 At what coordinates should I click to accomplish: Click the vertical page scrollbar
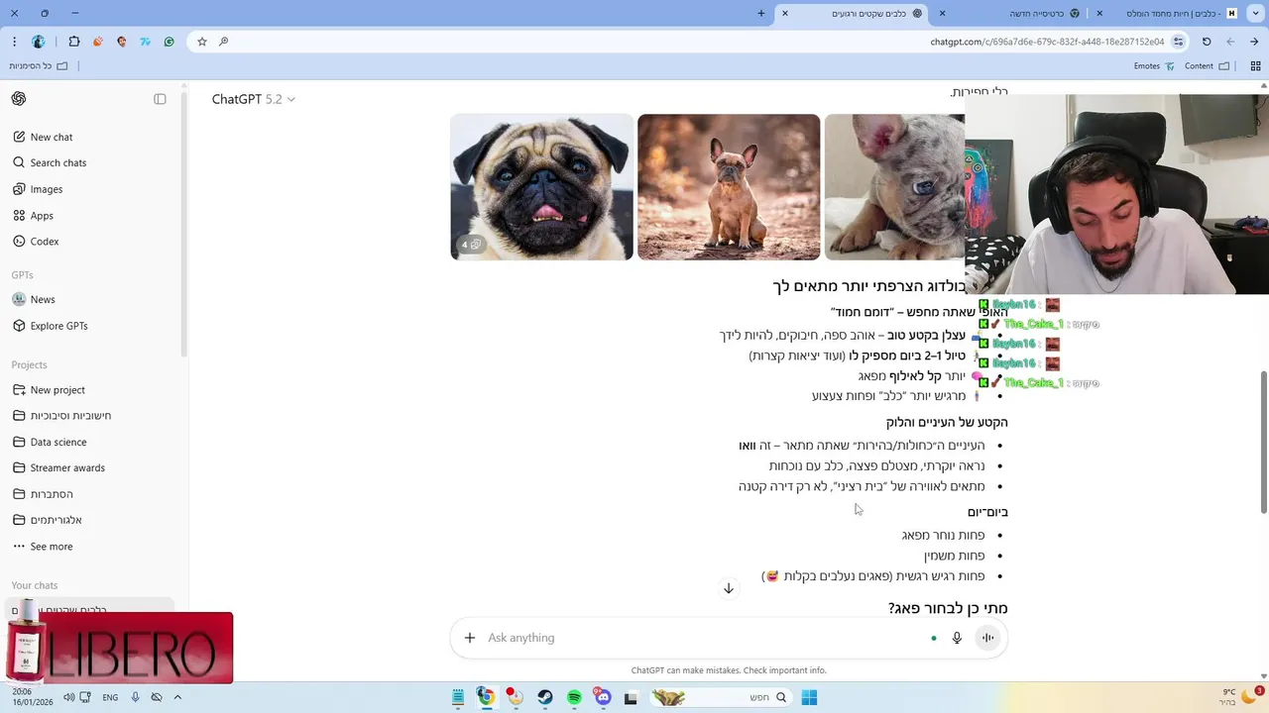click(1263, 442)
